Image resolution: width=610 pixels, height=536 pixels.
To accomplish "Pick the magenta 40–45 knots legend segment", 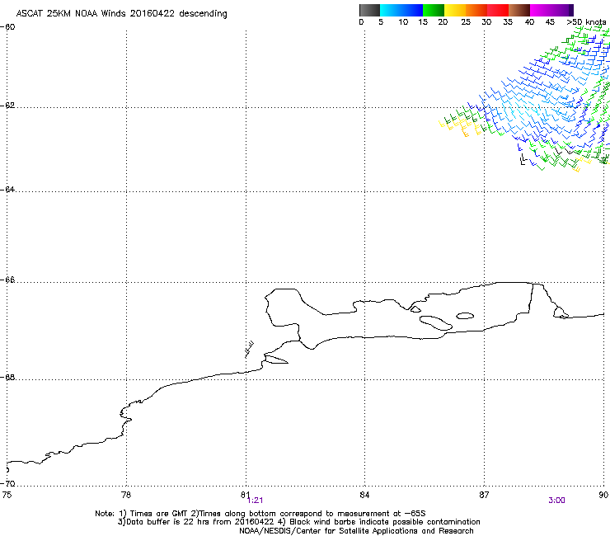I will (x=541, y=10).
